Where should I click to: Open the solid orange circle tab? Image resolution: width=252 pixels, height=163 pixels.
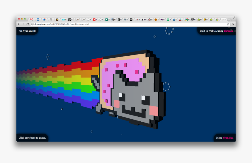156,20
